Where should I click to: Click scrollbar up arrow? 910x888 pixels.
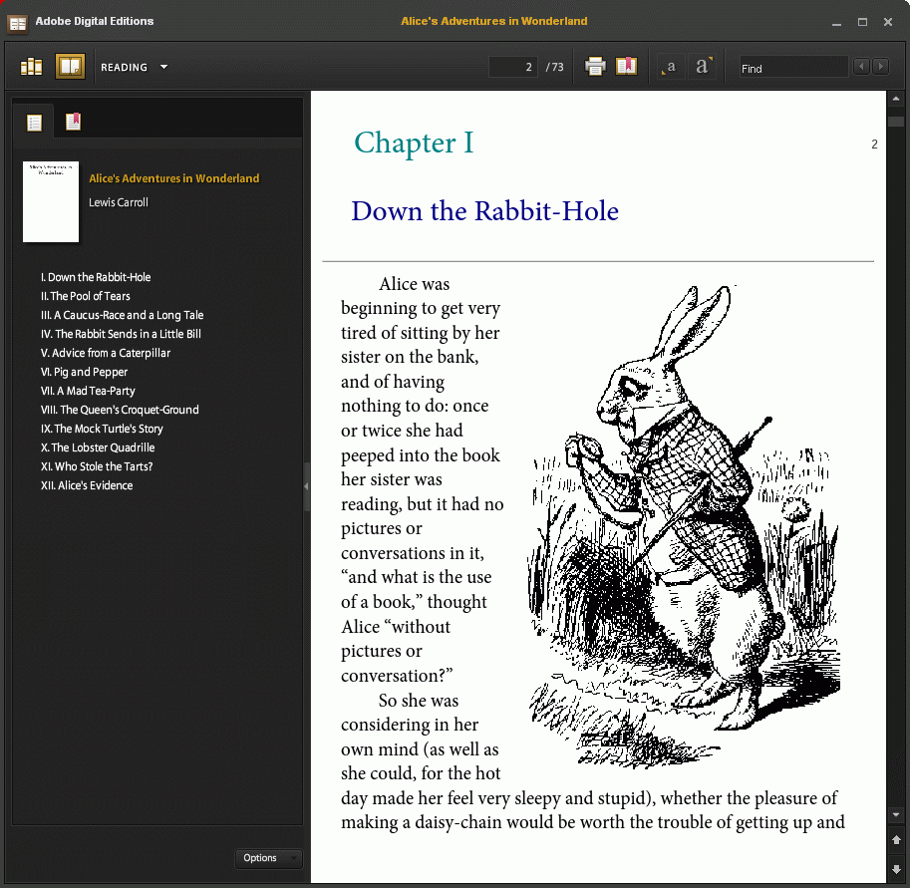pyautogui.click(x=895, y=99)
